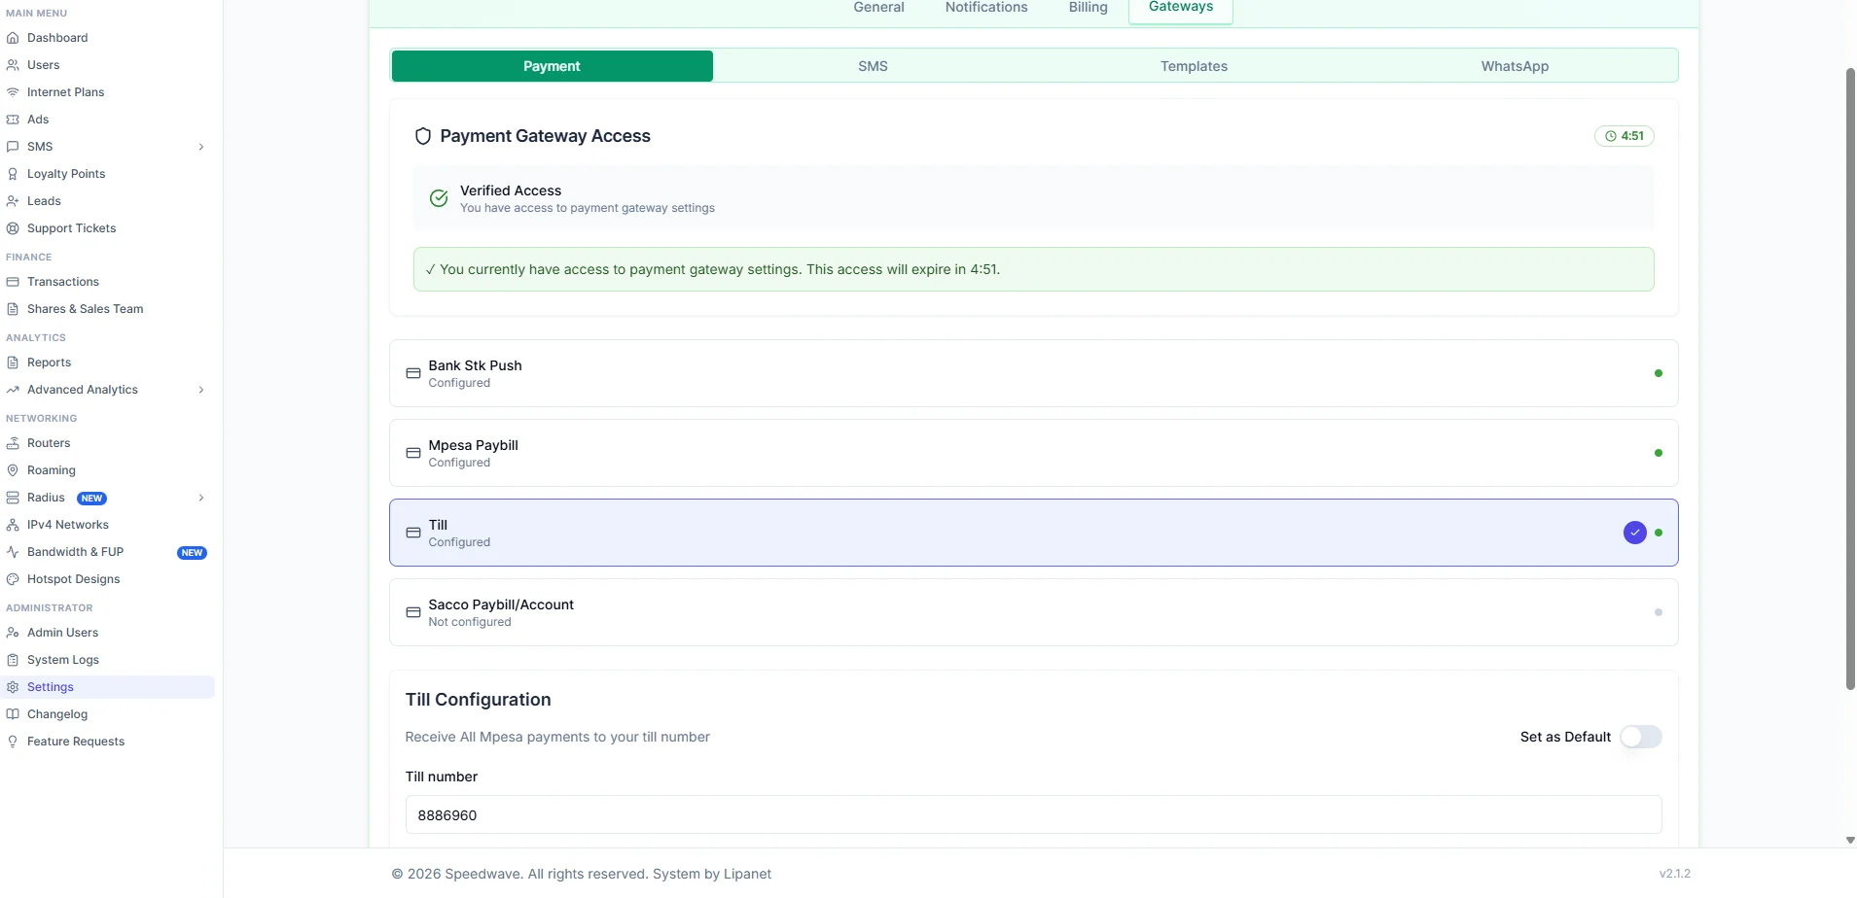Open the General settings tab
Screen dimensions: 1857x898
click(x=878, y=8)
